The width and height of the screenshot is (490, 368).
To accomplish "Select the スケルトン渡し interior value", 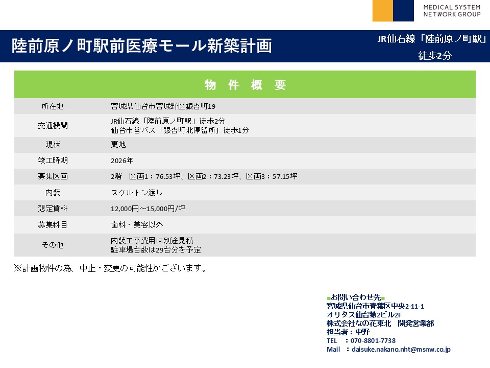I will (137, 193).
